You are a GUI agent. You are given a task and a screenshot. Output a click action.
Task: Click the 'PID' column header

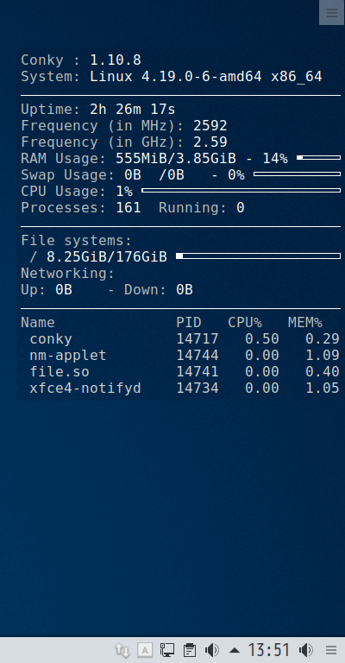coord(189,323)
